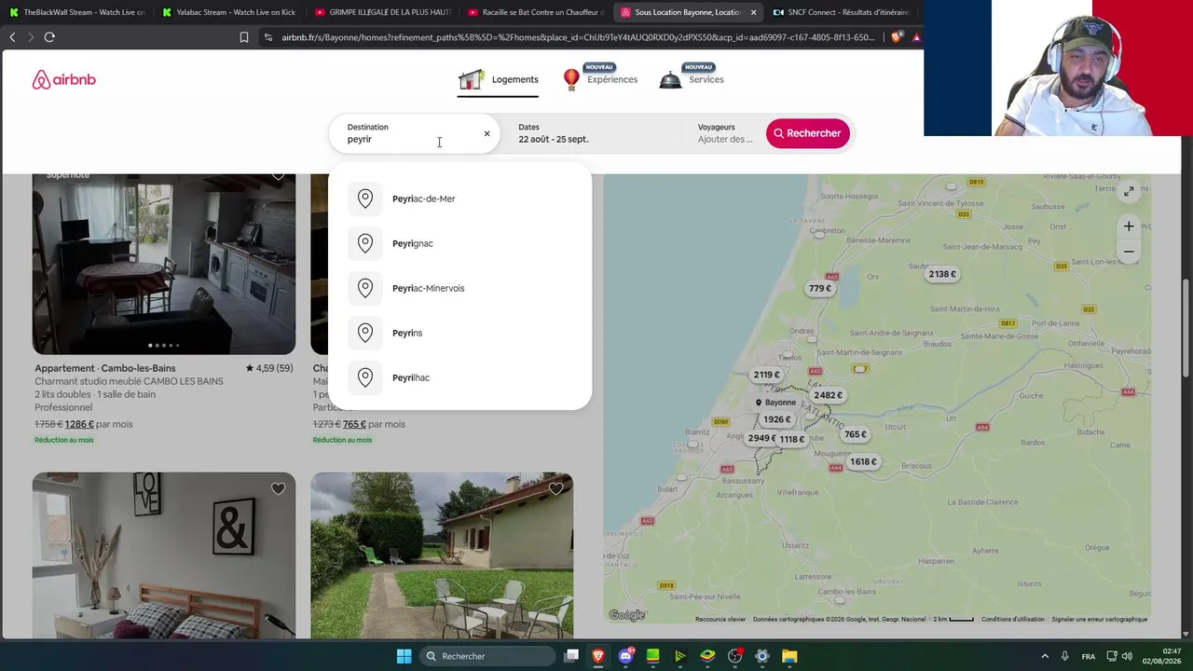1193x671 pixels.
Task: Open the Appartement · Cambo-les-Bains listing title
Action: [x=105, y=368]
